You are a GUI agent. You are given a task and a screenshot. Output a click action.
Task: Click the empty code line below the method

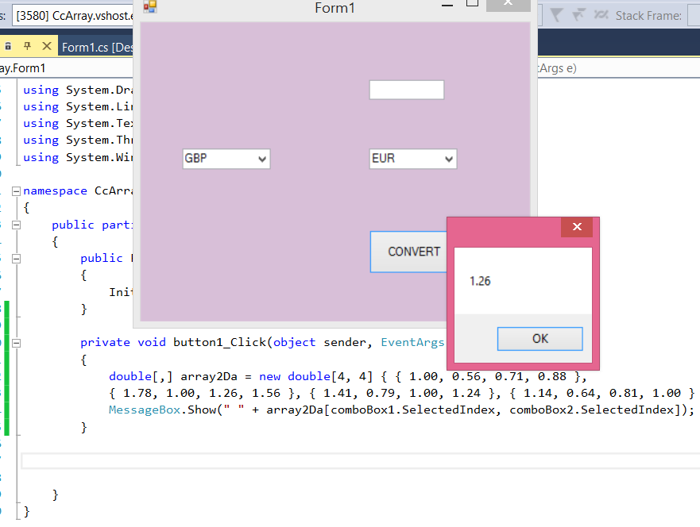coord(360,460)
